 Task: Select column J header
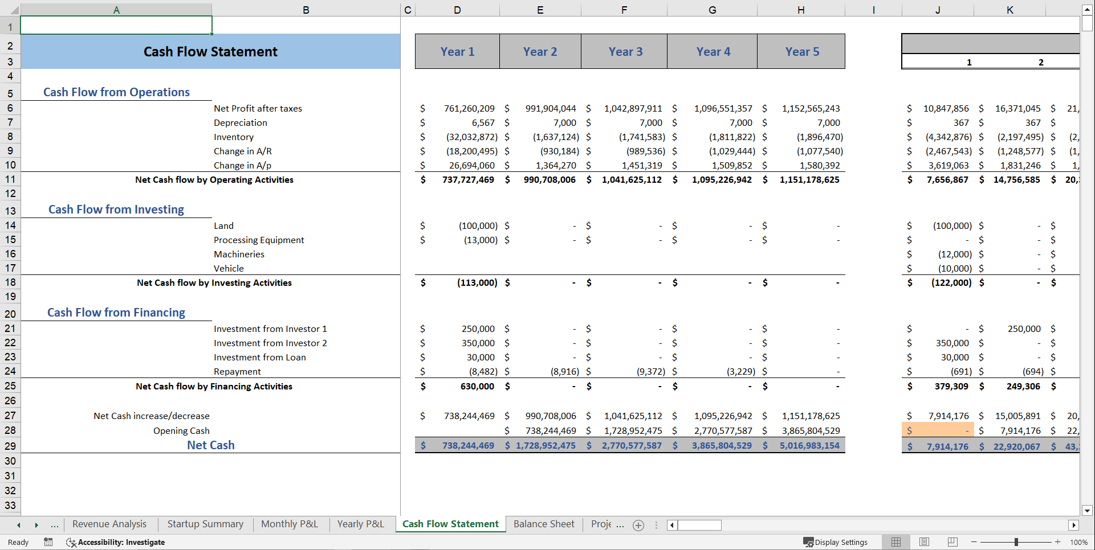[x=938, y=10]
